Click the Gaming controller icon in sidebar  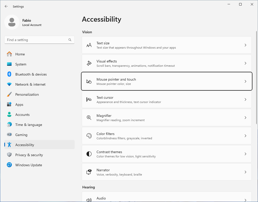click(x=9, y=134)
